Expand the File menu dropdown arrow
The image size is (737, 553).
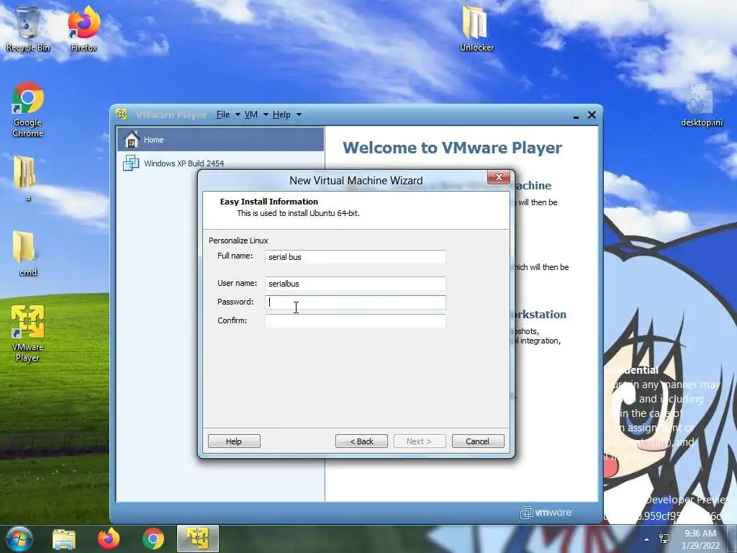(x=238, y=114)
